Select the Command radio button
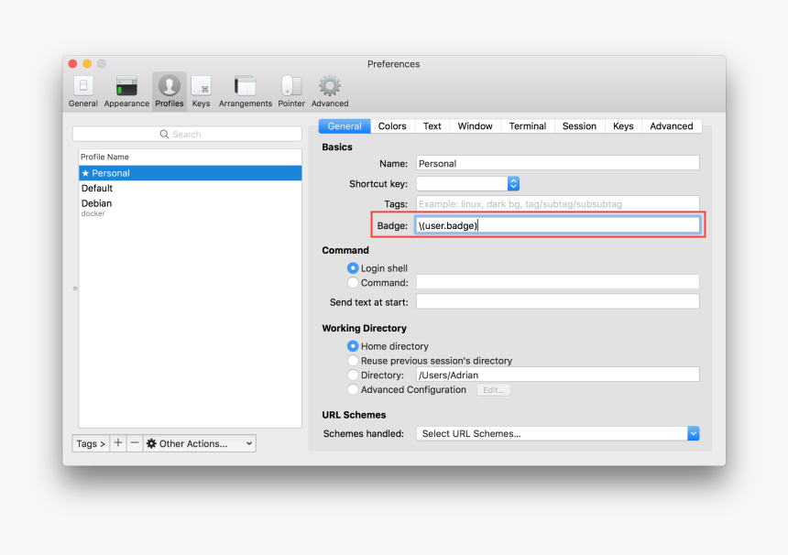 click(353, 283)
